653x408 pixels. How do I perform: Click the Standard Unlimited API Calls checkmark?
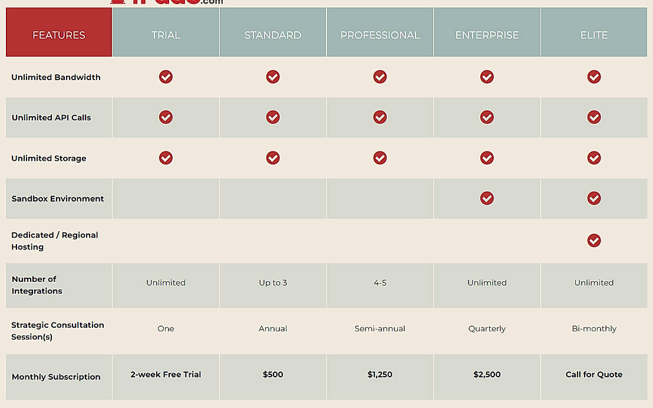click(x=273, y=117)
